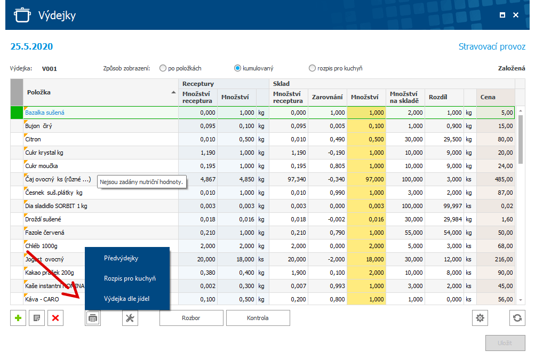The height and width of the screenshot is (359, 535).
Task: Click the table vertical scrollbar thumb
Action: pos(521,139)
